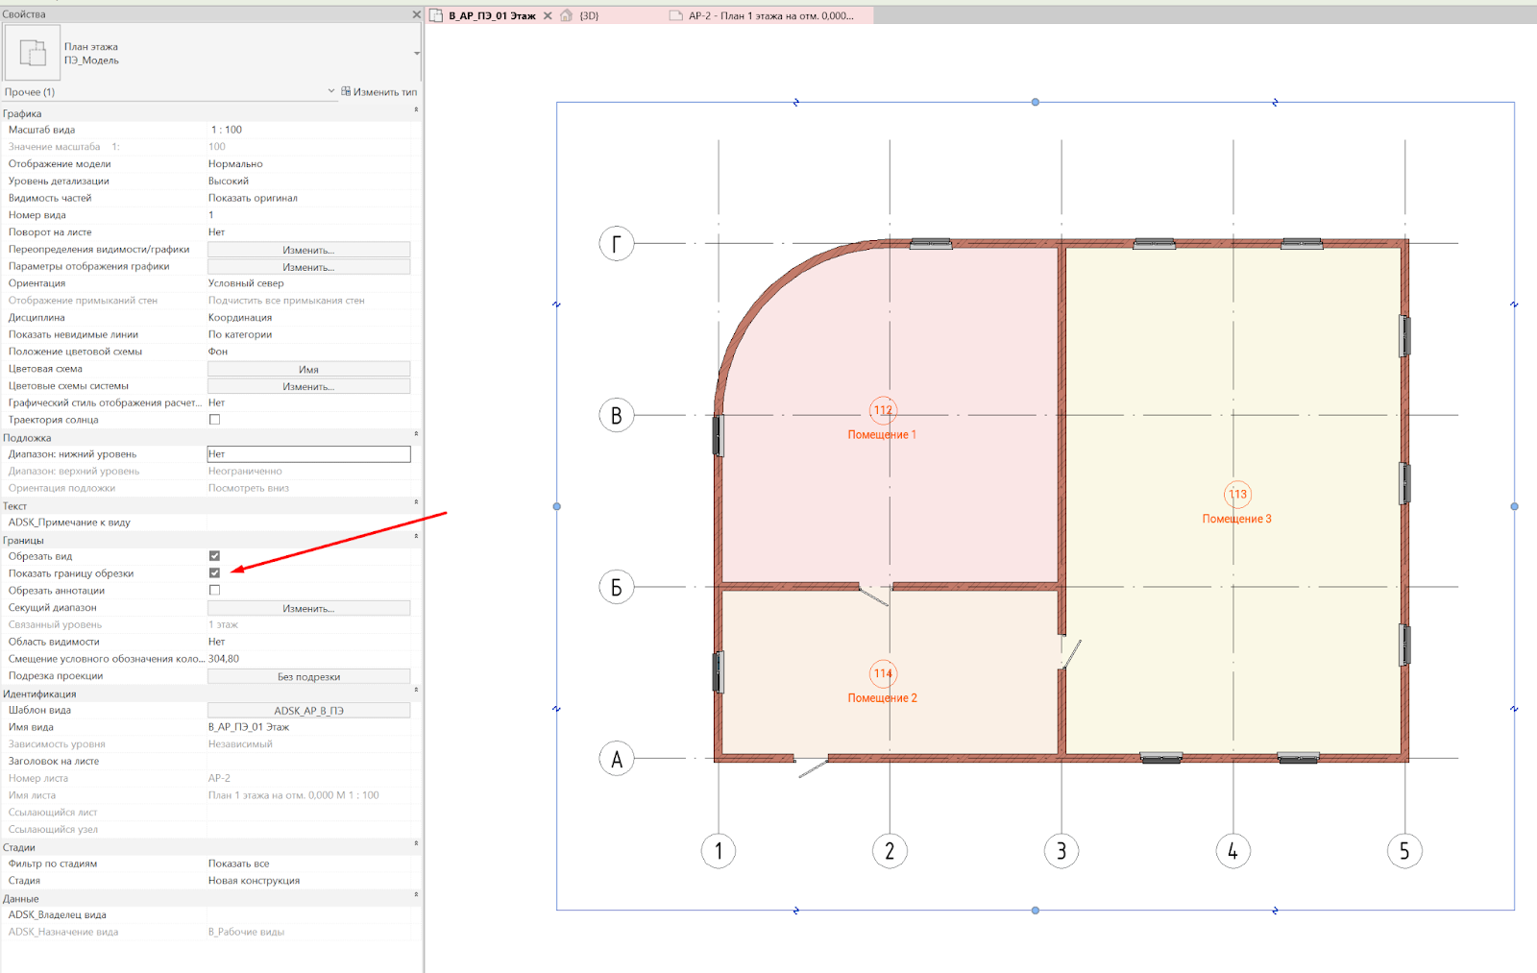Click the Цветовая схема "Имя" button
The height and width of the screenshot is (973, 1537).
click(308, 369)
